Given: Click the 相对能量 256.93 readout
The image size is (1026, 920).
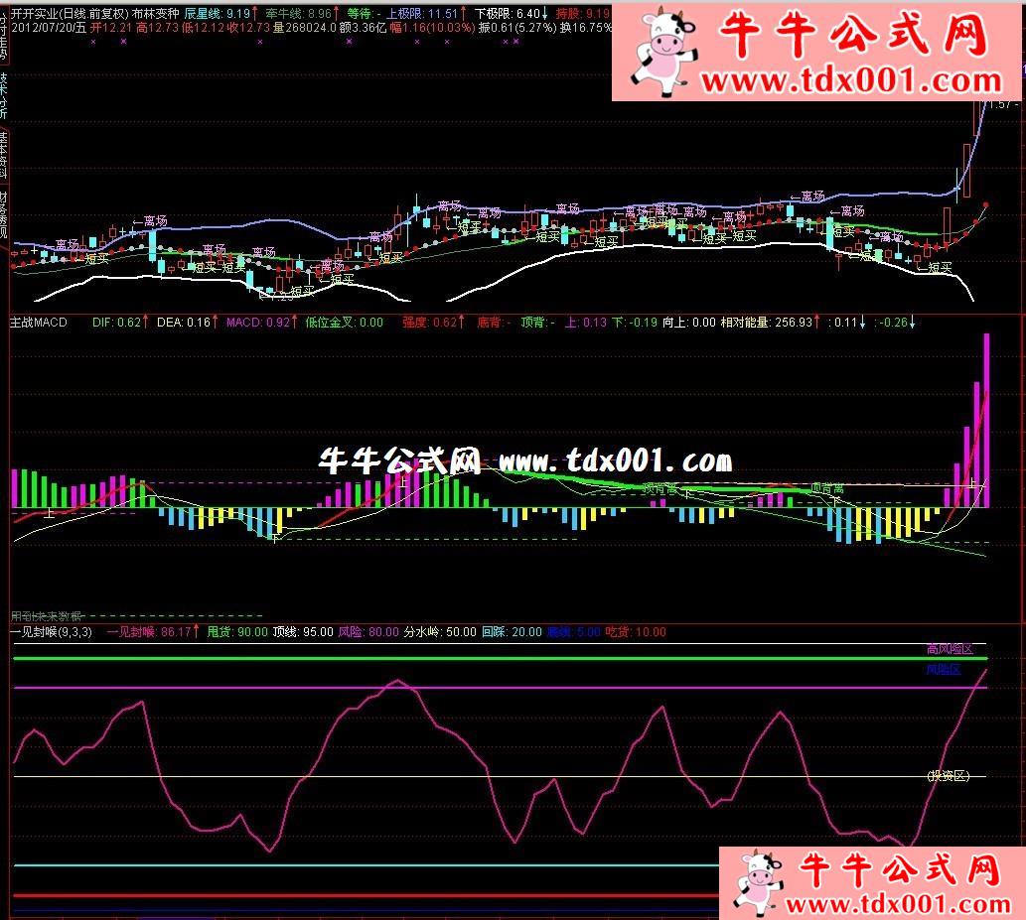Looking at the screenshot, I should pos(767,323).
